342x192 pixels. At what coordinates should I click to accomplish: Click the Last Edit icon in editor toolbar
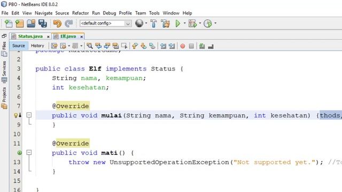54,46
